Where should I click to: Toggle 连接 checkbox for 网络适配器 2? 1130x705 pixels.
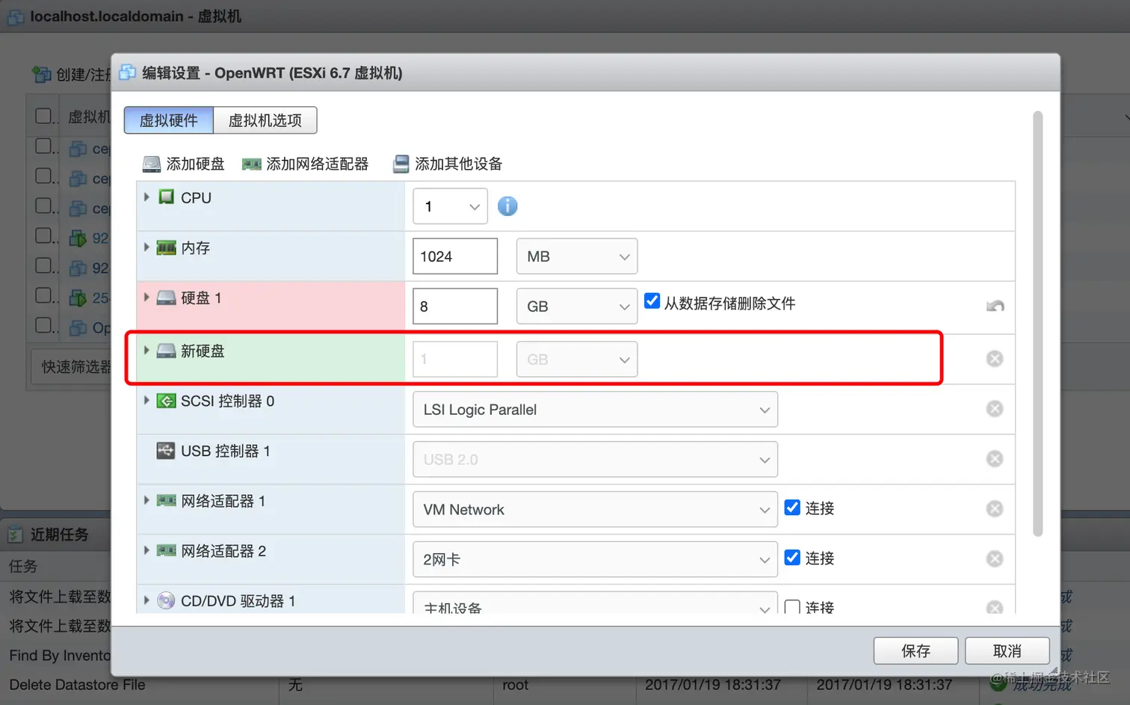point(792,557)
